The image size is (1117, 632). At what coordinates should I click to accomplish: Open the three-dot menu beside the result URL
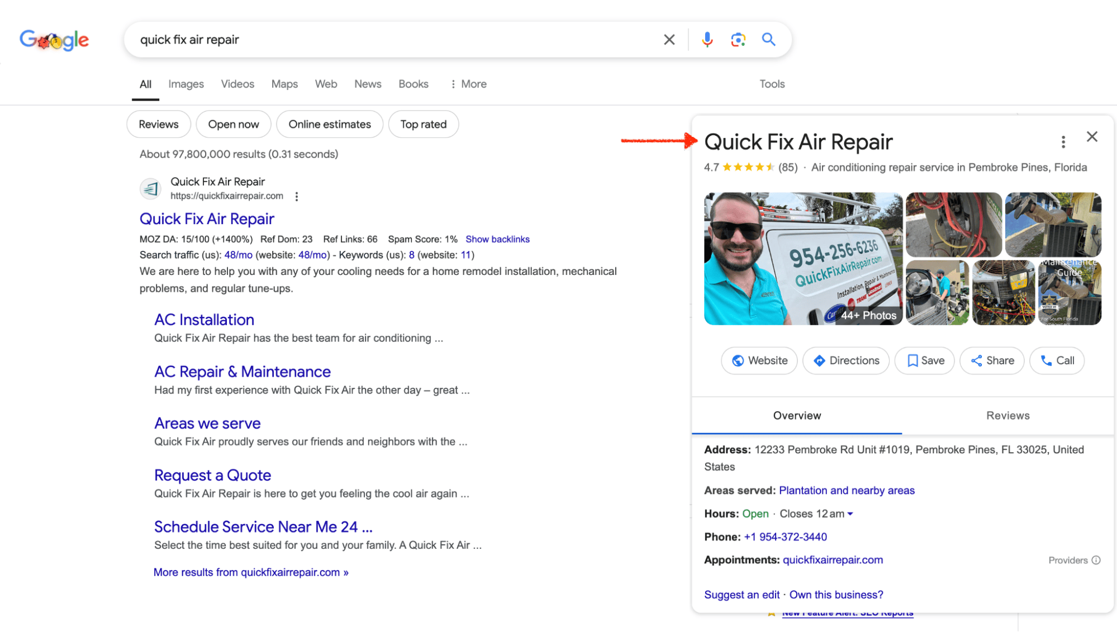(297, 196)
